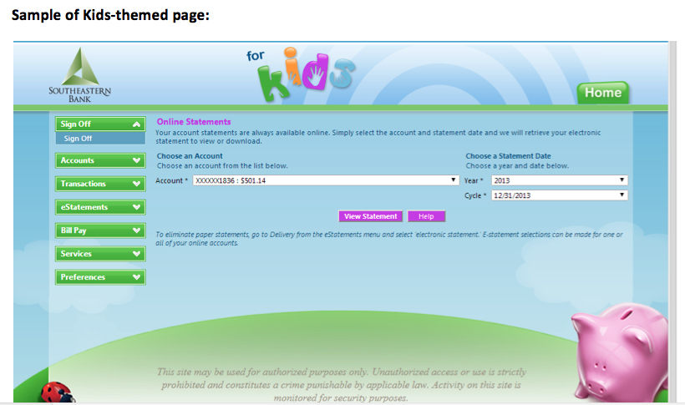Expand the Accounts menu
This screenshot has height=405, width=685.
click(x=100, y=160)
